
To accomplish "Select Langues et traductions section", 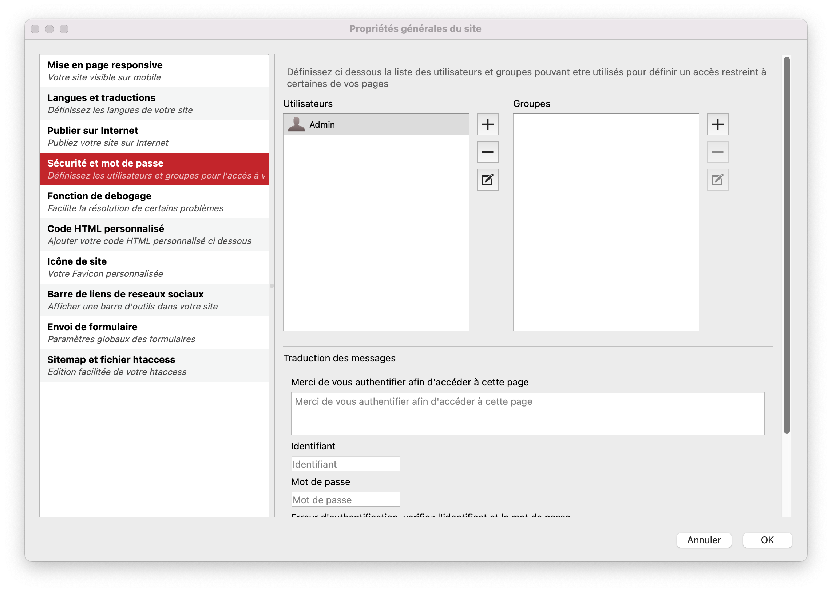I will tap(154, 104).
